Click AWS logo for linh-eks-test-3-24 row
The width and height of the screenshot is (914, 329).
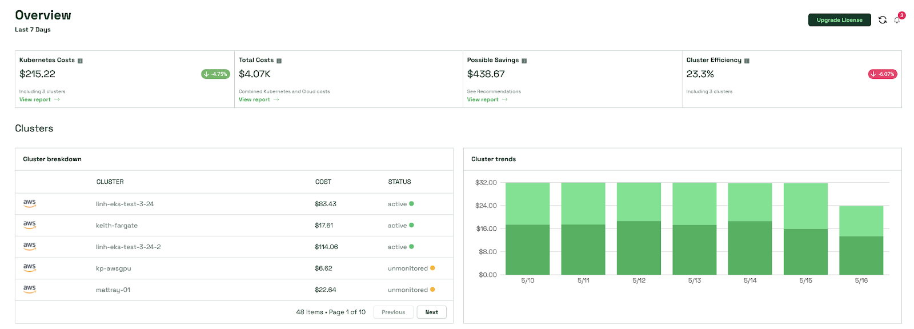pos(30,203)
